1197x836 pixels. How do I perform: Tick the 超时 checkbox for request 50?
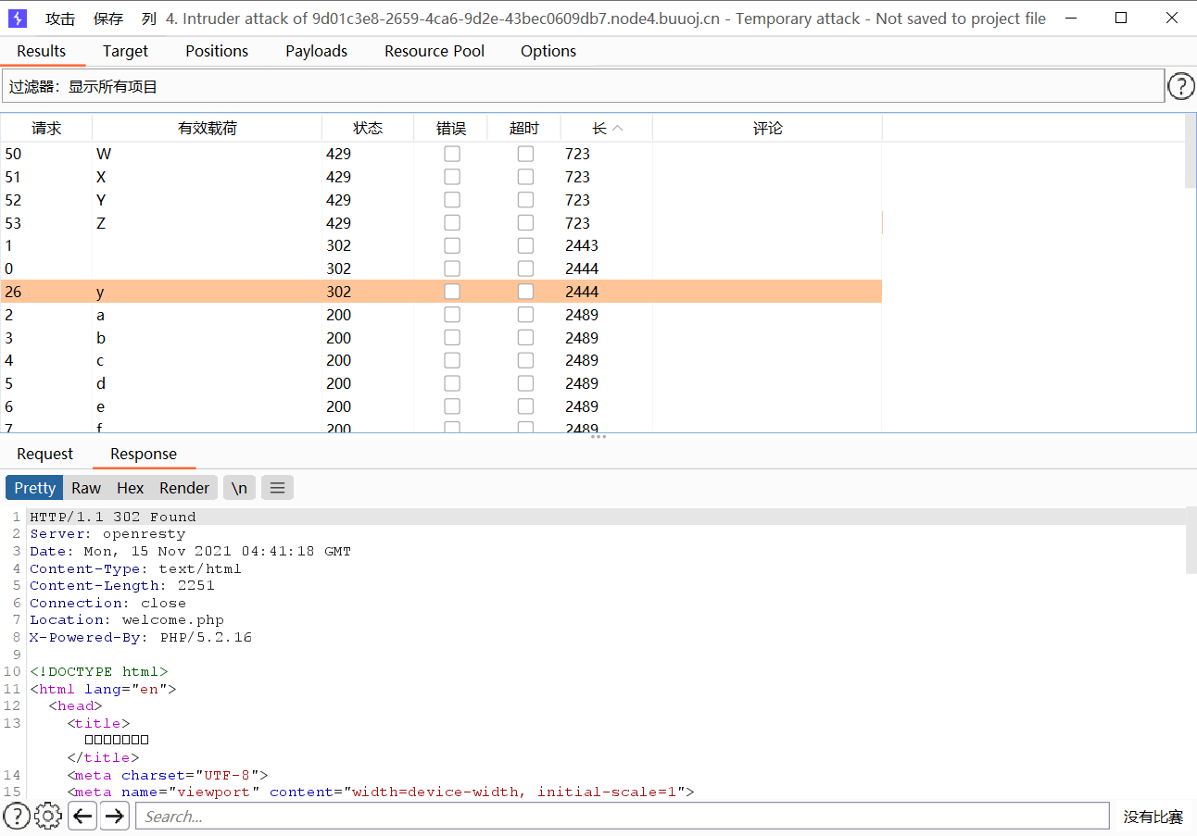[x=525, y=154]
